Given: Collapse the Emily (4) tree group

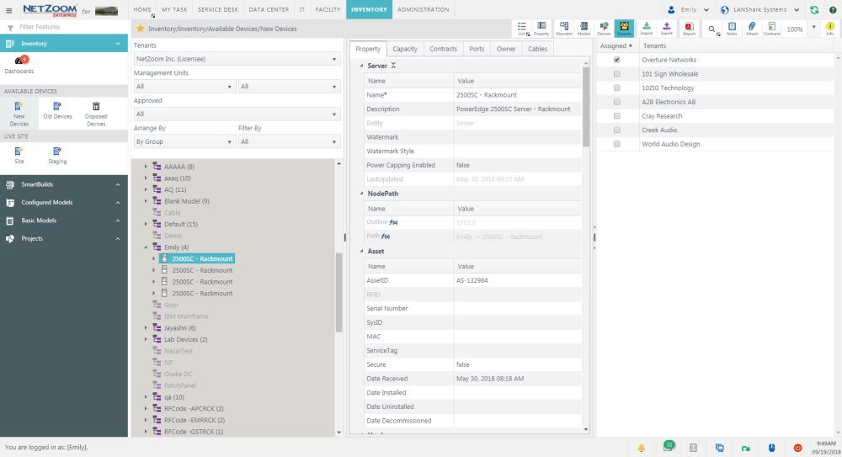Looking at the screenshot, I should tap(146, 247).
